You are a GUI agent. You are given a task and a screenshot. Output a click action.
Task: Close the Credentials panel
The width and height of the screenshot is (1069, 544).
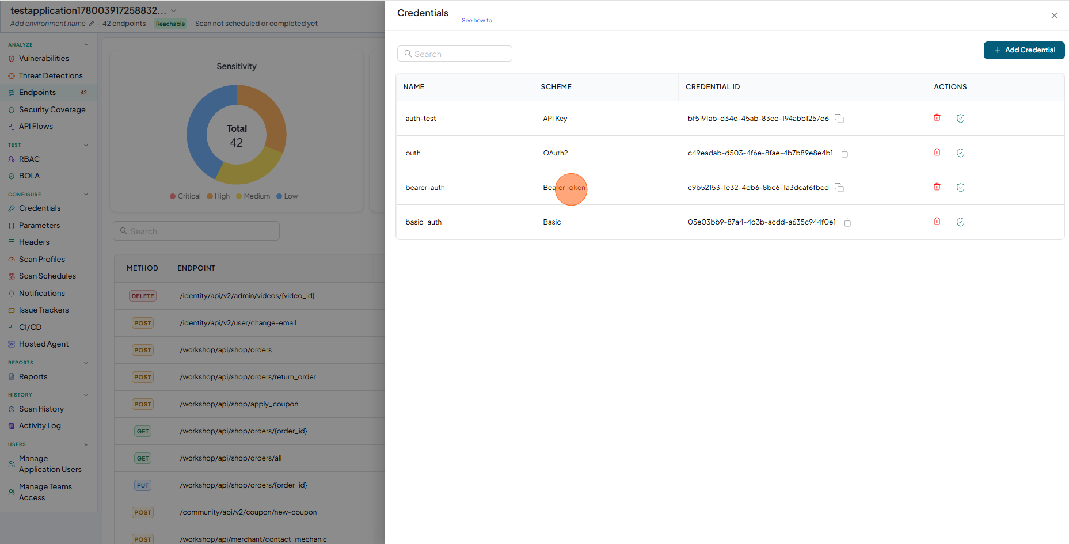coord(1054,16)
